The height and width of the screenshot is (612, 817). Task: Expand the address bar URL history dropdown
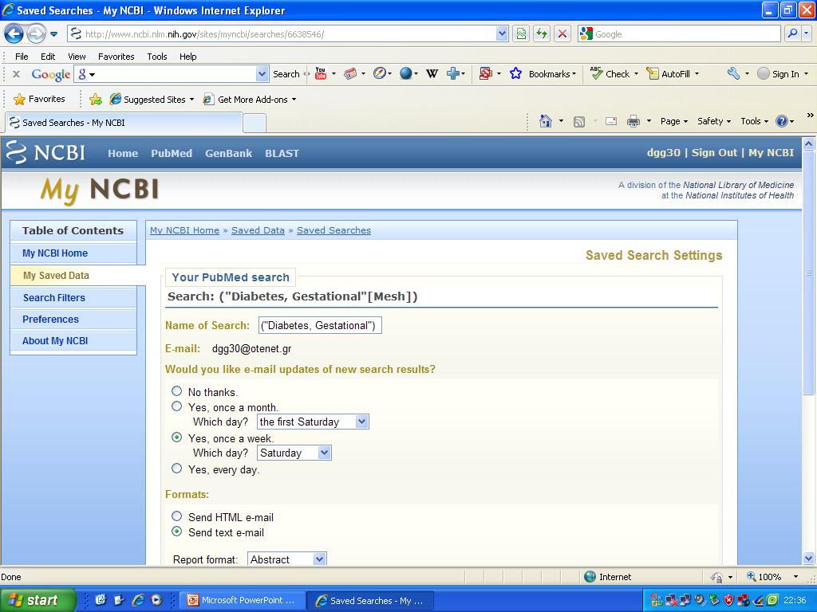tap(502, 33)
